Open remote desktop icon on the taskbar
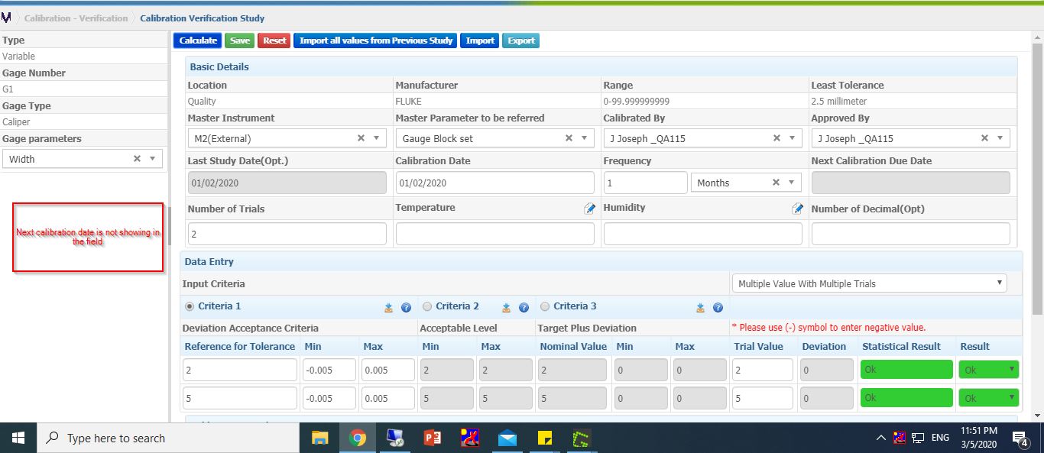The image size is (1044, 453). [x=394, y=438]
